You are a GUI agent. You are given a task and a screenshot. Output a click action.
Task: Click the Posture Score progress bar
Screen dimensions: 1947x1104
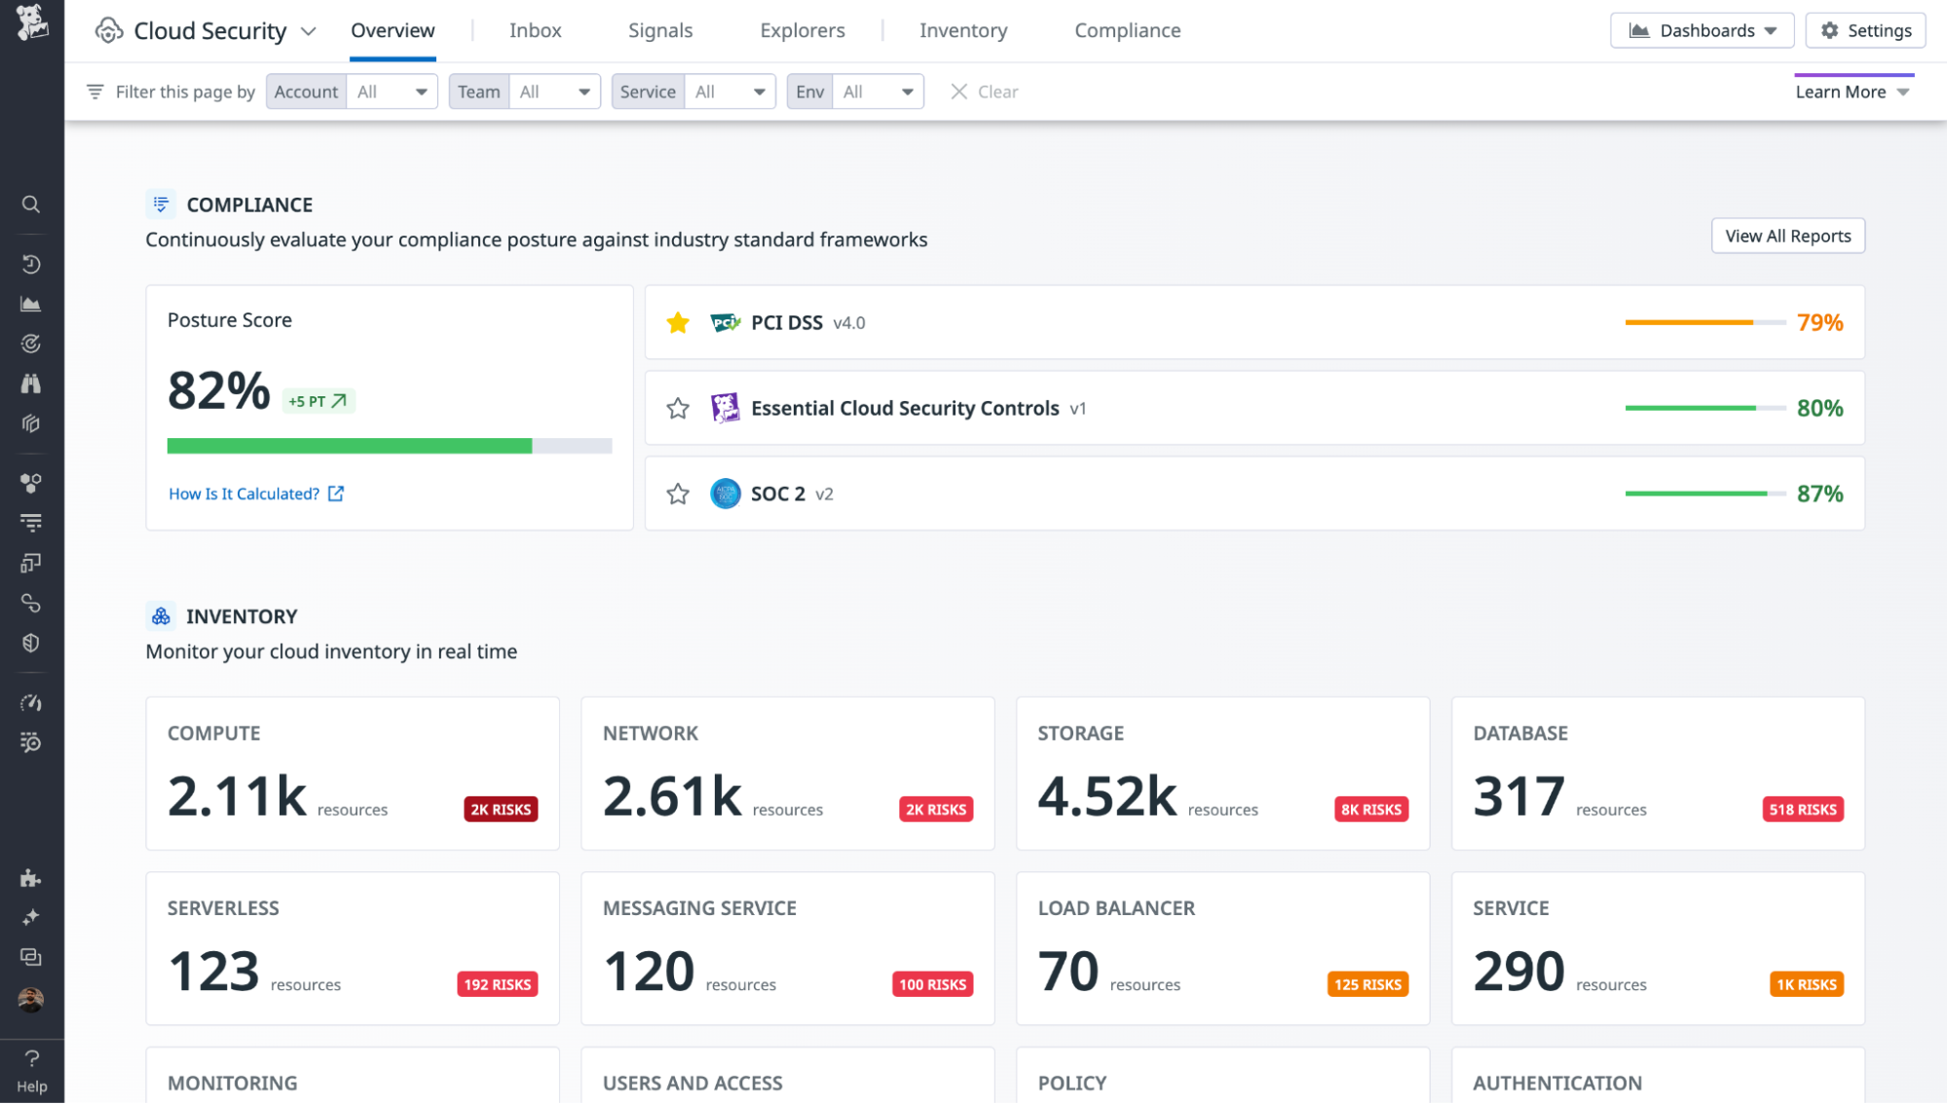pos(390,445)
